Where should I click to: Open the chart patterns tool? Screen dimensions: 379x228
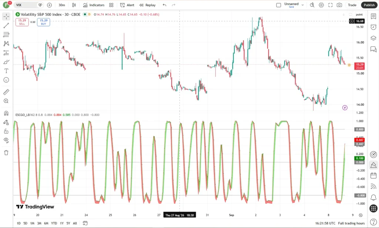(6, 44)
